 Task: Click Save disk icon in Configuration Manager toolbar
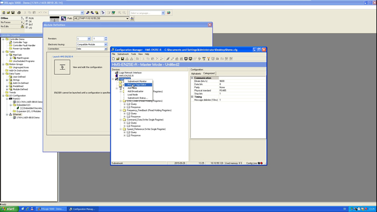[122, 59]
